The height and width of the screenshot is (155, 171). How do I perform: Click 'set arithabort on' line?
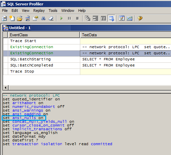(x=23, y=103)
